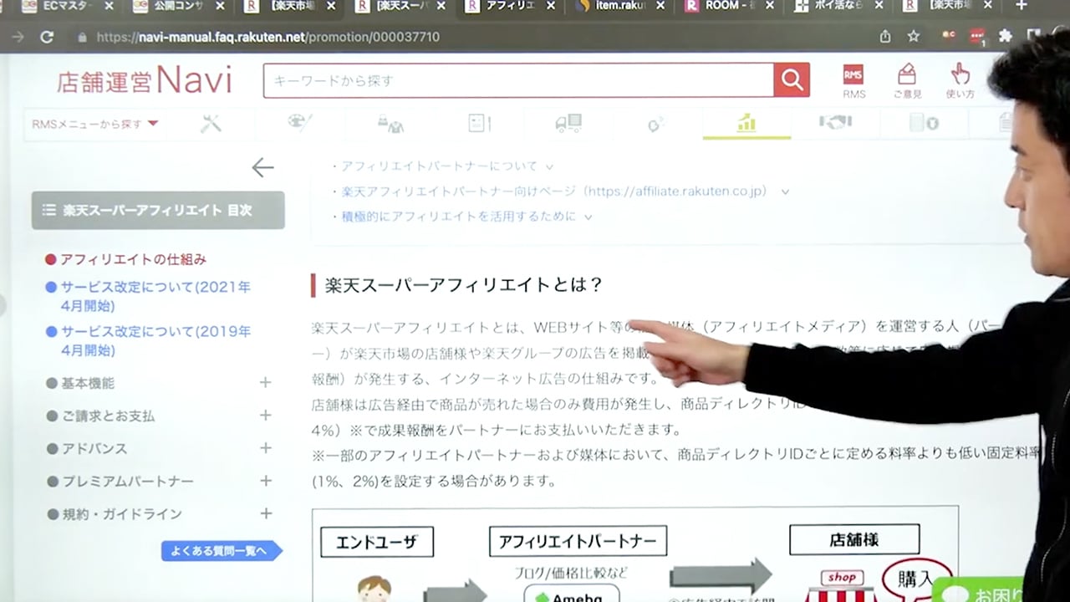Expand ご請求とお支払 in sidebar
Screen dimensions: 1070x602
(x=265, y=416)
